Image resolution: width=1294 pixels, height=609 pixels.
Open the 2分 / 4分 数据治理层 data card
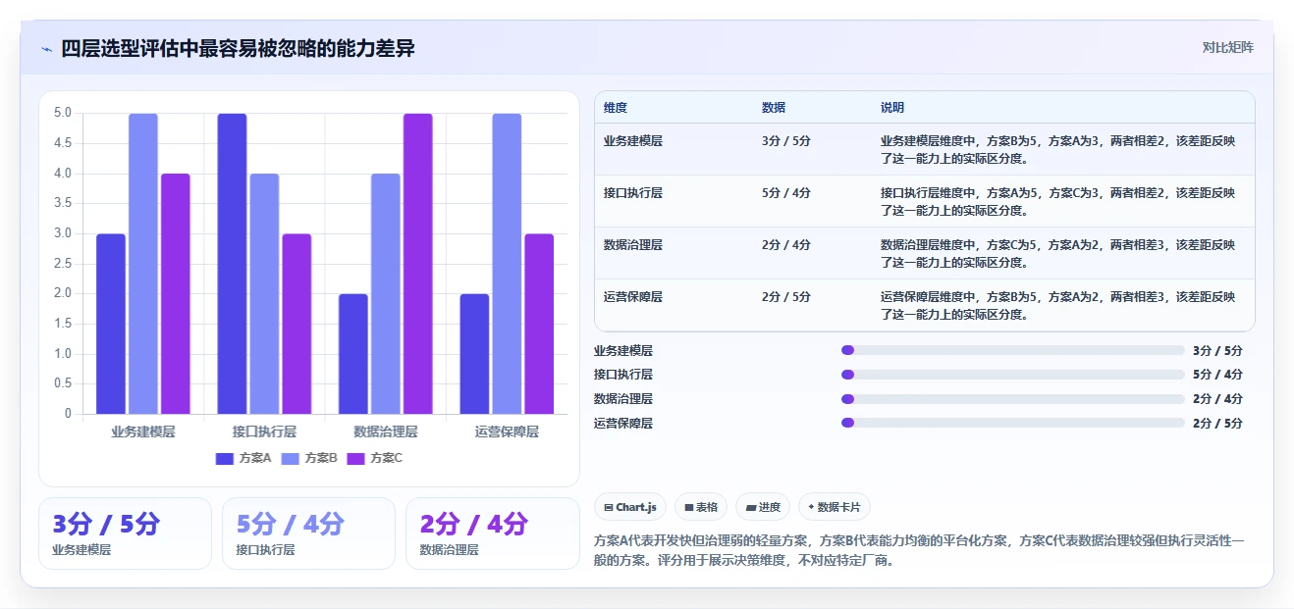492,533
